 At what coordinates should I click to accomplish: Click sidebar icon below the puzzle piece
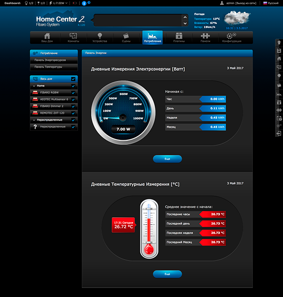(x=279, y=118)
